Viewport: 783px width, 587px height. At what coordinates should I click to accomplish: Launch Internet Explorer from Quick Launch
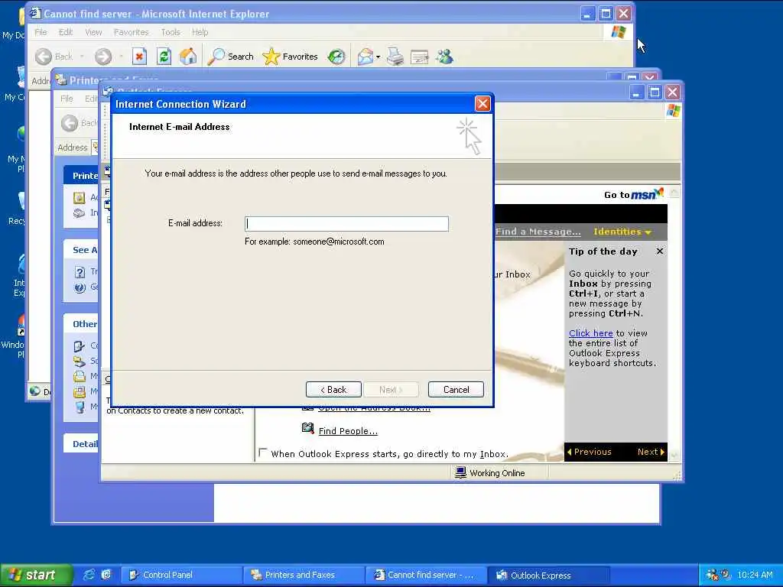click(x=89, y=575)
